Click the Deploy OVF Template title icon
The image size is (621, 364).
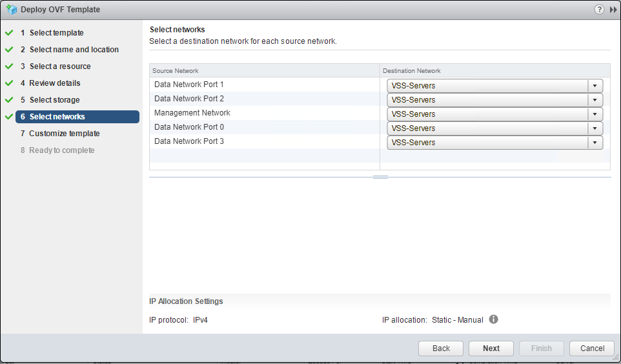point(11,10)
